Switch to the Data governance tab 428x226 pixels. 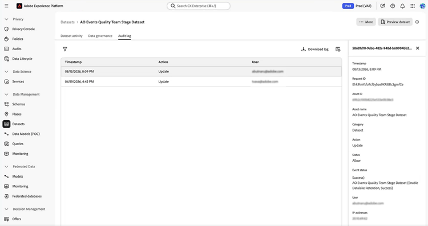(100, 36)
